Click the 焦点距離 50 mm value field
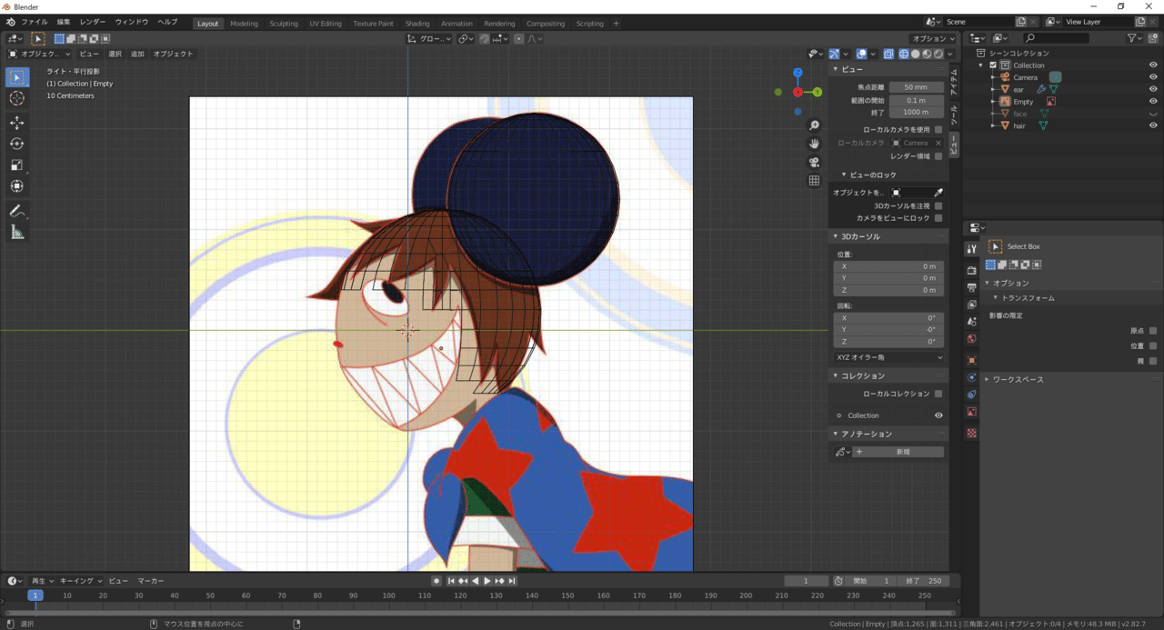This screenshot has height=630, width=1164. (916, 87)
